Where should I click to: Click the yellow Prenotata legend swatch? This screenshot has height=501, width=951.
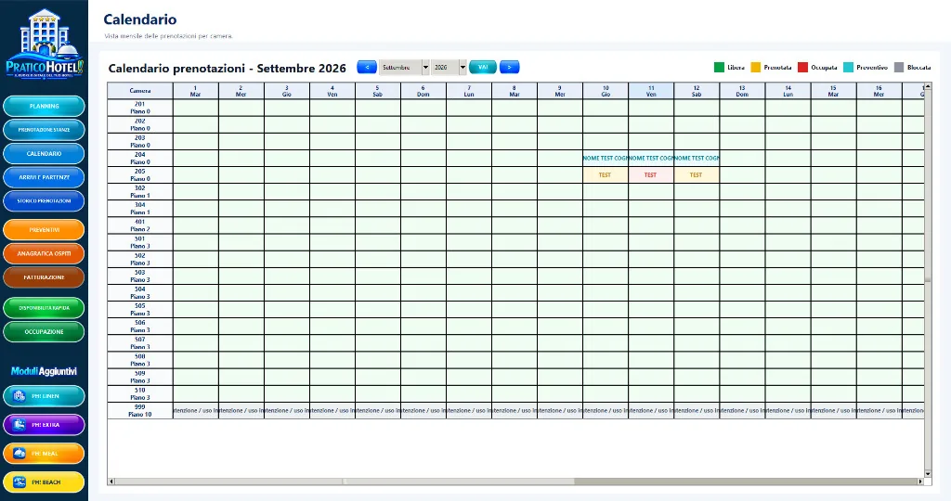(756, 67)
